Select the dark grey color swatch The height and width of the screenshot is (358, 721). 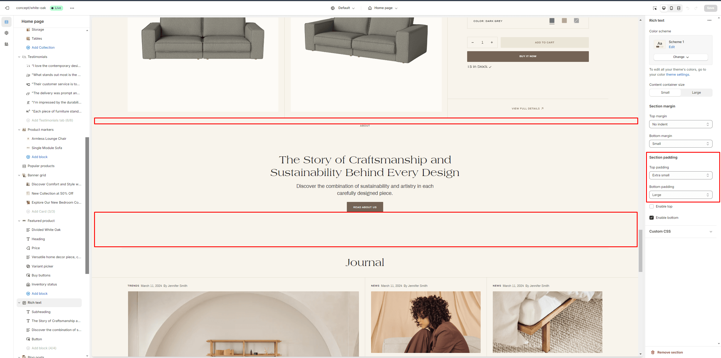[x=552, y=21]
